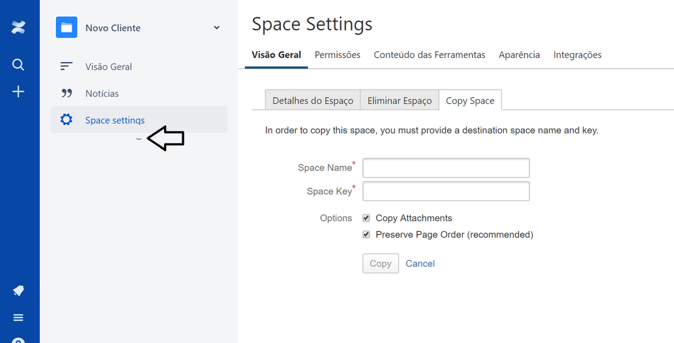Click the Novo Cliente space folder icon
Screen dimensions: 674x343
coord(66,28)
